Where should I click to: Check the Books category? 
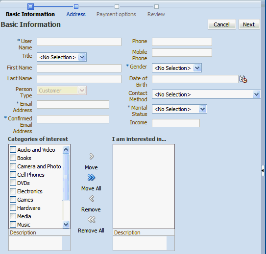click(13, 158)
